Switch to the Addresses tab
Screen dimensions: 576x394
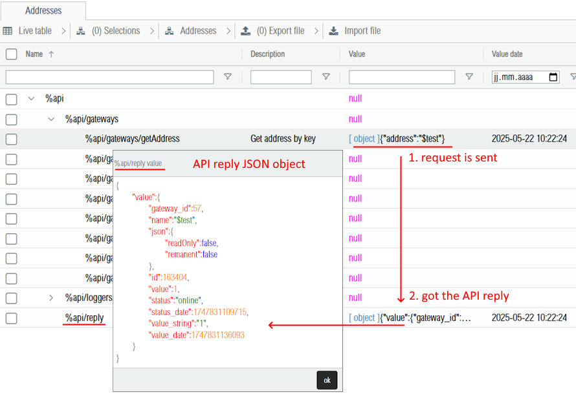coord(43,11)
